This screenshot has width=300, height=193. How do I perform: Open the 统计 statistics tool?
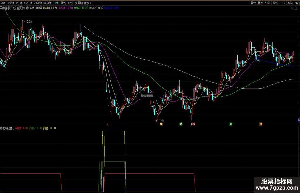tap(268, 3)
